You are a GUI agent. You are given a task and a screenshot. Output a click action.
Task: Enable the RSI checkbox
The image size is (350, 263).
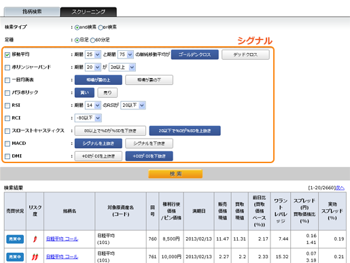7,105
